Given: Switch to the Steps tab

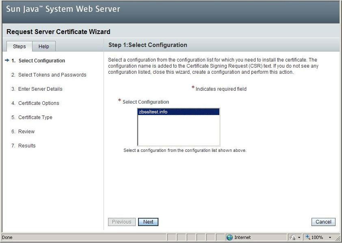Looking at the screenshot, I should [19, 46].
